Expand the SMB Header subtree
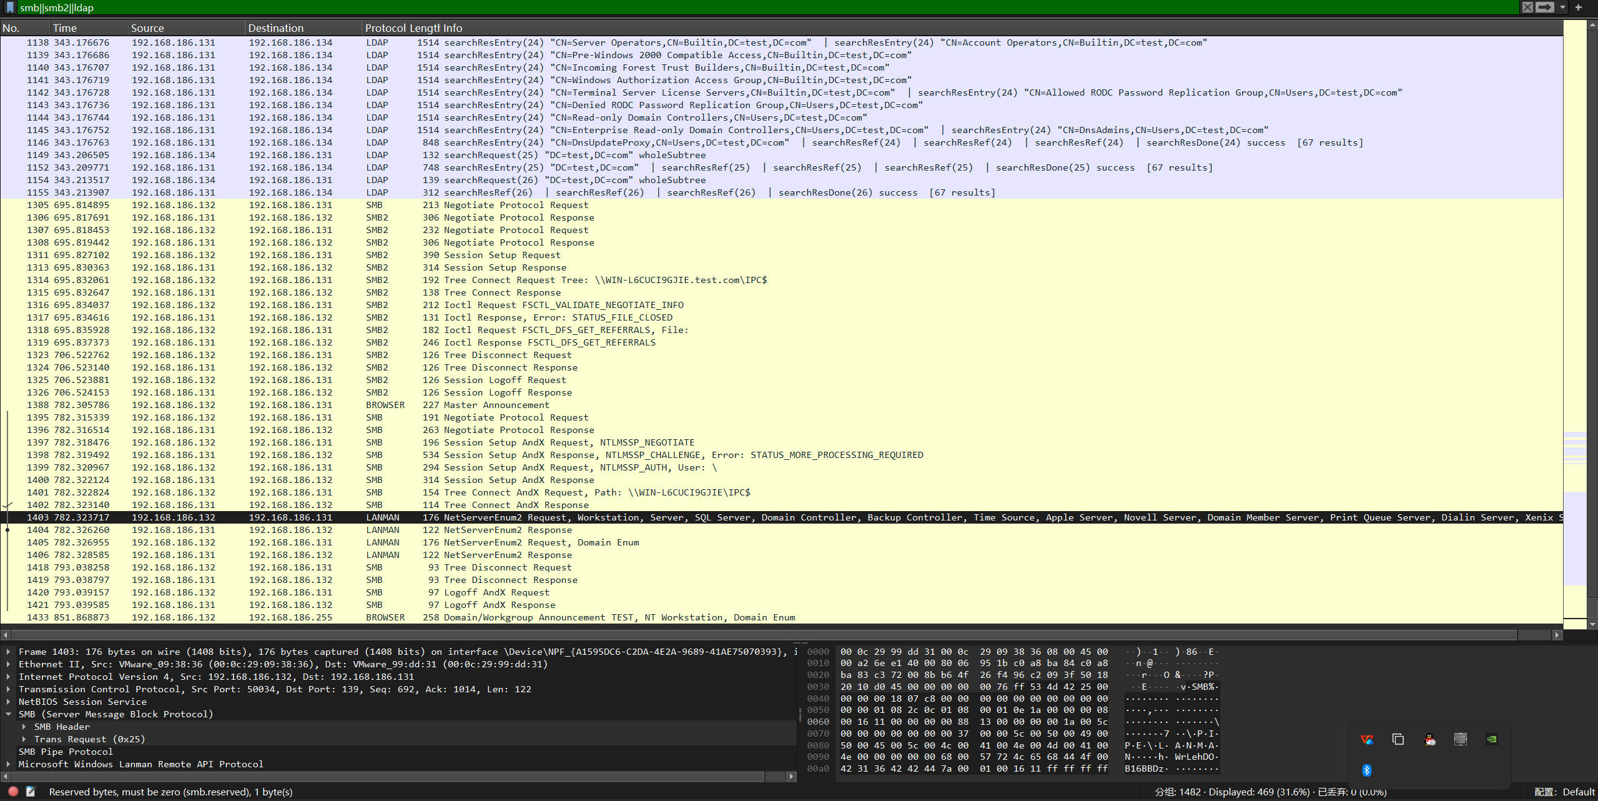This screenshot has width=1598, height=801. point(24,726)
